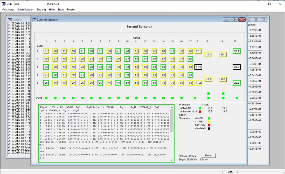The height and width of the screenshot is (174, 285).
Task: Select the green-framed sensor 09
Action: [x=55, y=75]
